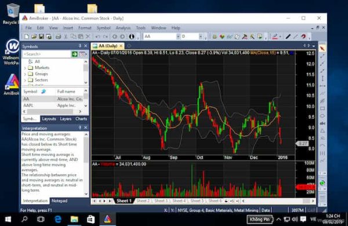Screen dimensions: 348x226
Task: Select the arc drawing tool
Action: (322, 146)
